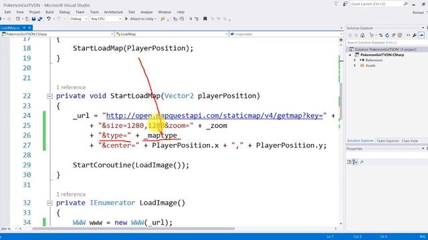Switch to the Class View tab
Screen dimensions: 428x240
pos(410,141)
